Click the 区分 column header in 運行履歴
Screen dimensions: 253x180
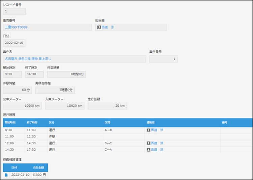click(52, 123)
